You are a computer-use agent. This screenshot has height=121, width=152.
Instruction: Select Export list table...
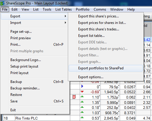106,36
